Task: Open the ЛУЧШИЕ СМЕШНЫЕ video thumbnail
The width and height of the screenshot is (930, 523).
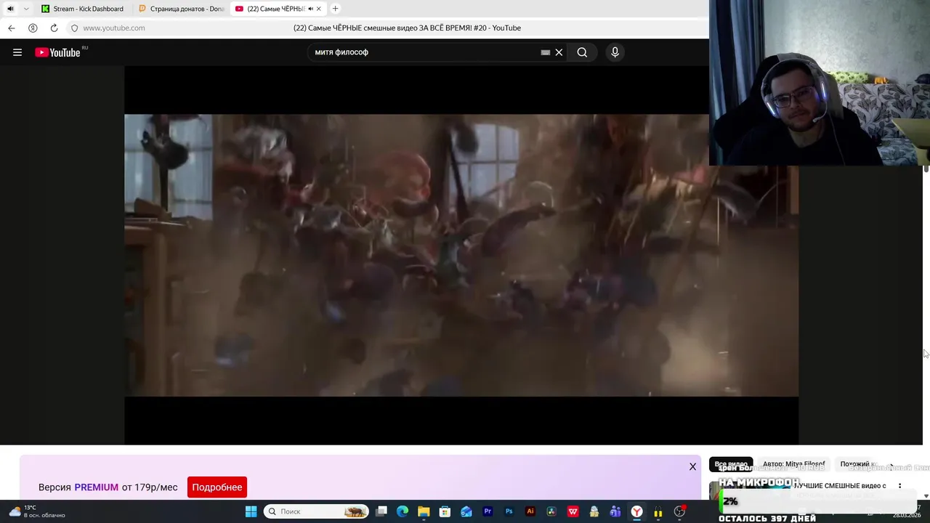Action: coord(749,490)
